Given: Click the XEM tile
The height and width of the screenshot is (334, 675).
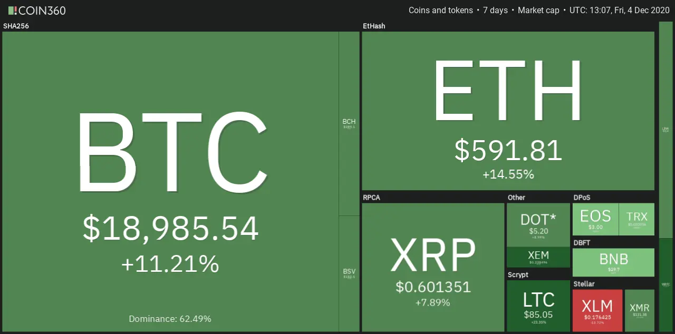Looking at the screenshot, I should point(538,257).
